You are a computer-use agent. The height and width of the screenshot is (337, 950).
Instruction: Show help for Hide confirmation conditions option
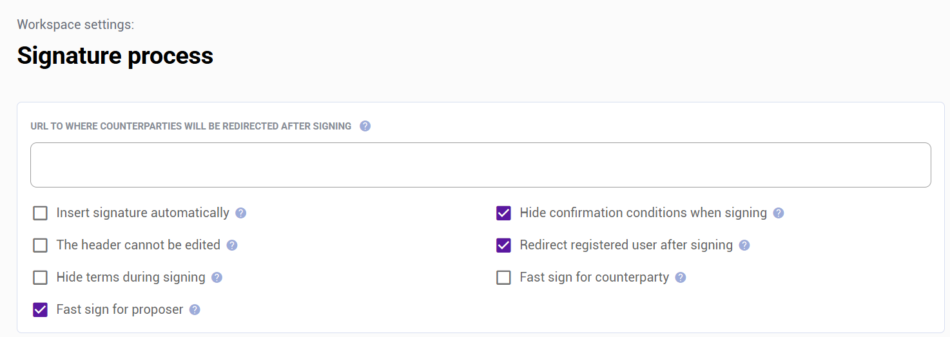point(778,213)
